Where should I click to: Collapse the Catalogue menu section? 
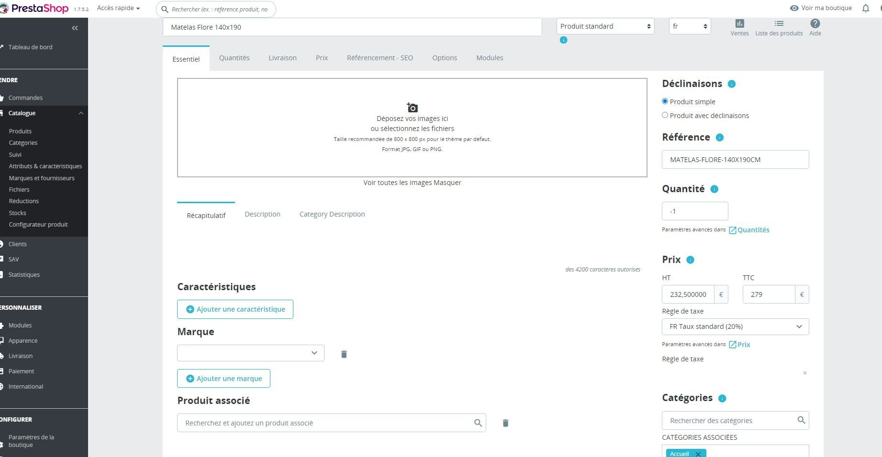(x=81, y=113)
